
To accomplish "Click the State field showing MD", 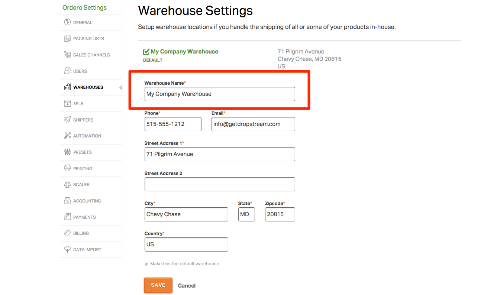I will click(x=246, y=214).
